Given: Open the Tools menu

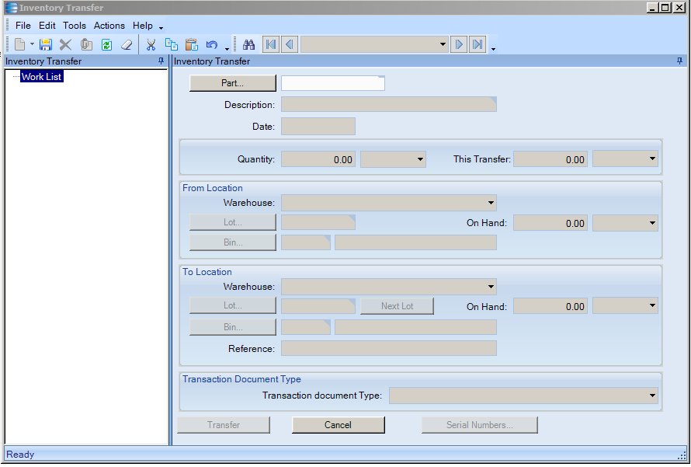Looking at the screenshot, I should pyautogui.click(x=75, y=26).
